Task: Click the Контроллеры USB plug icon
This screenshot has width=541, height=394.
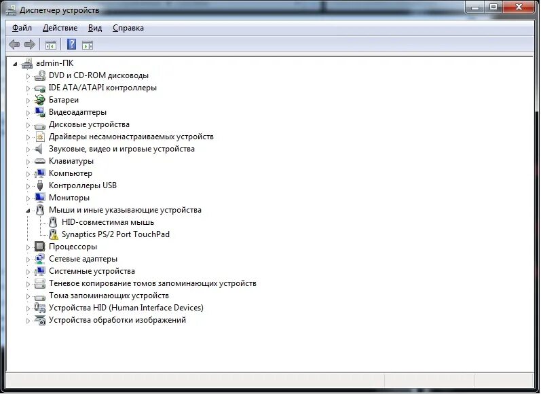Action: 40,185
